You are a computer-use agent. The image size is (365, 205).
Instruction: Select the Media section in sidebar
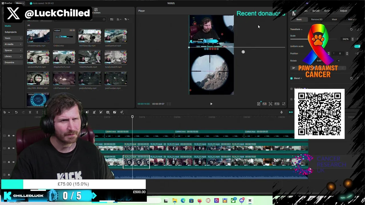[8, 26]
